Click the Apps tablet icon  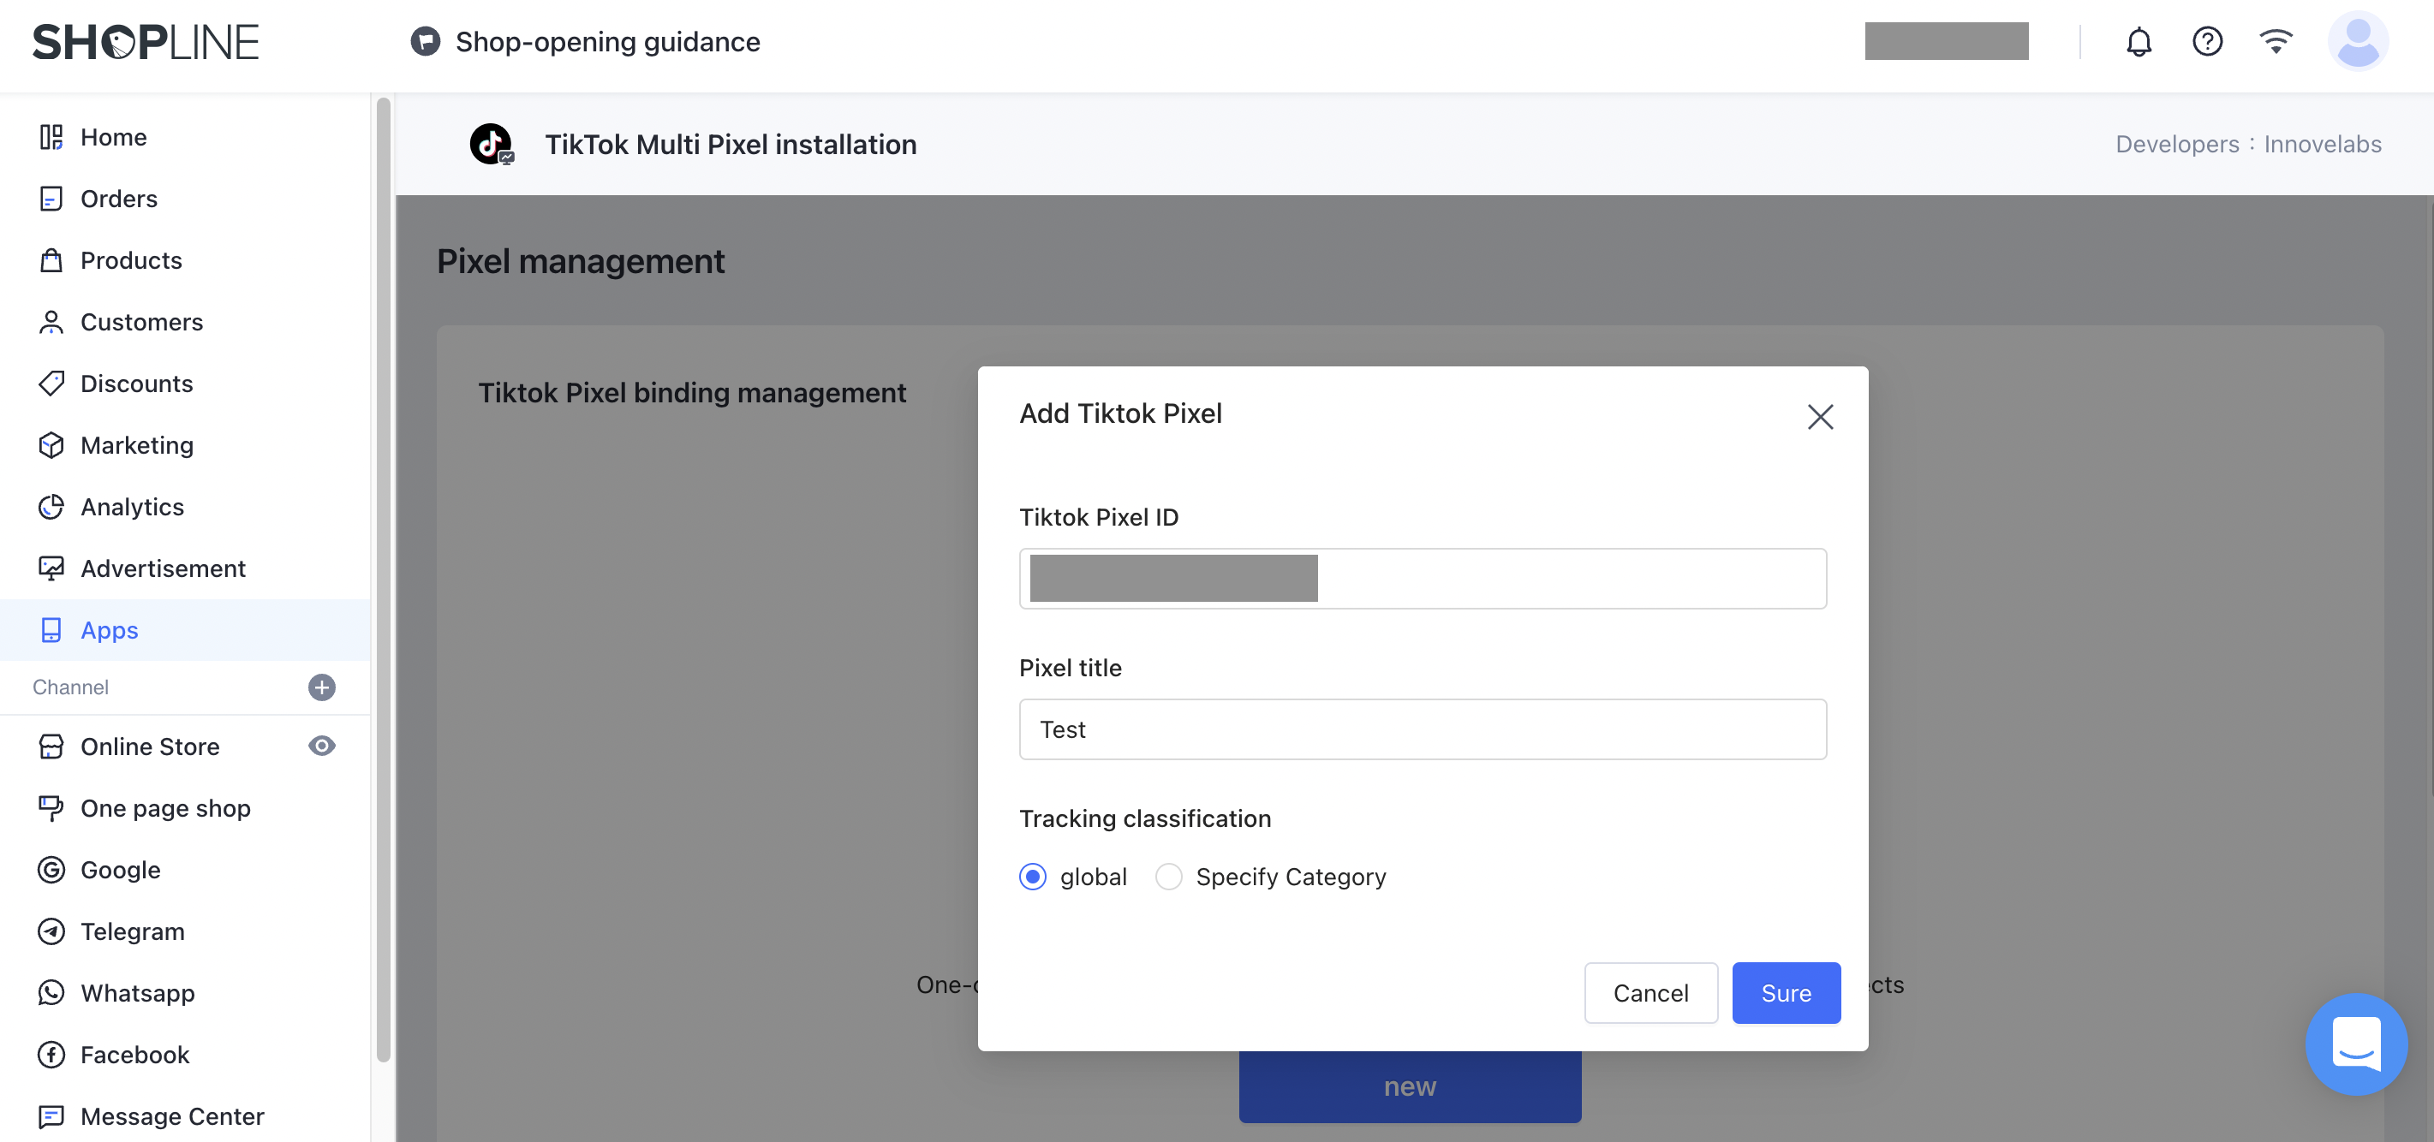pos(51,630)
